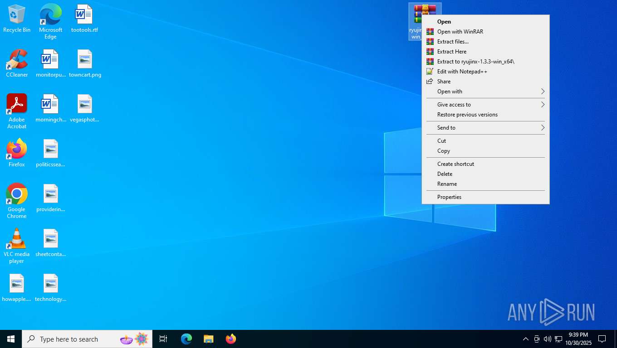
Task: Select the howapple... image file
Action: coord(17,288)
